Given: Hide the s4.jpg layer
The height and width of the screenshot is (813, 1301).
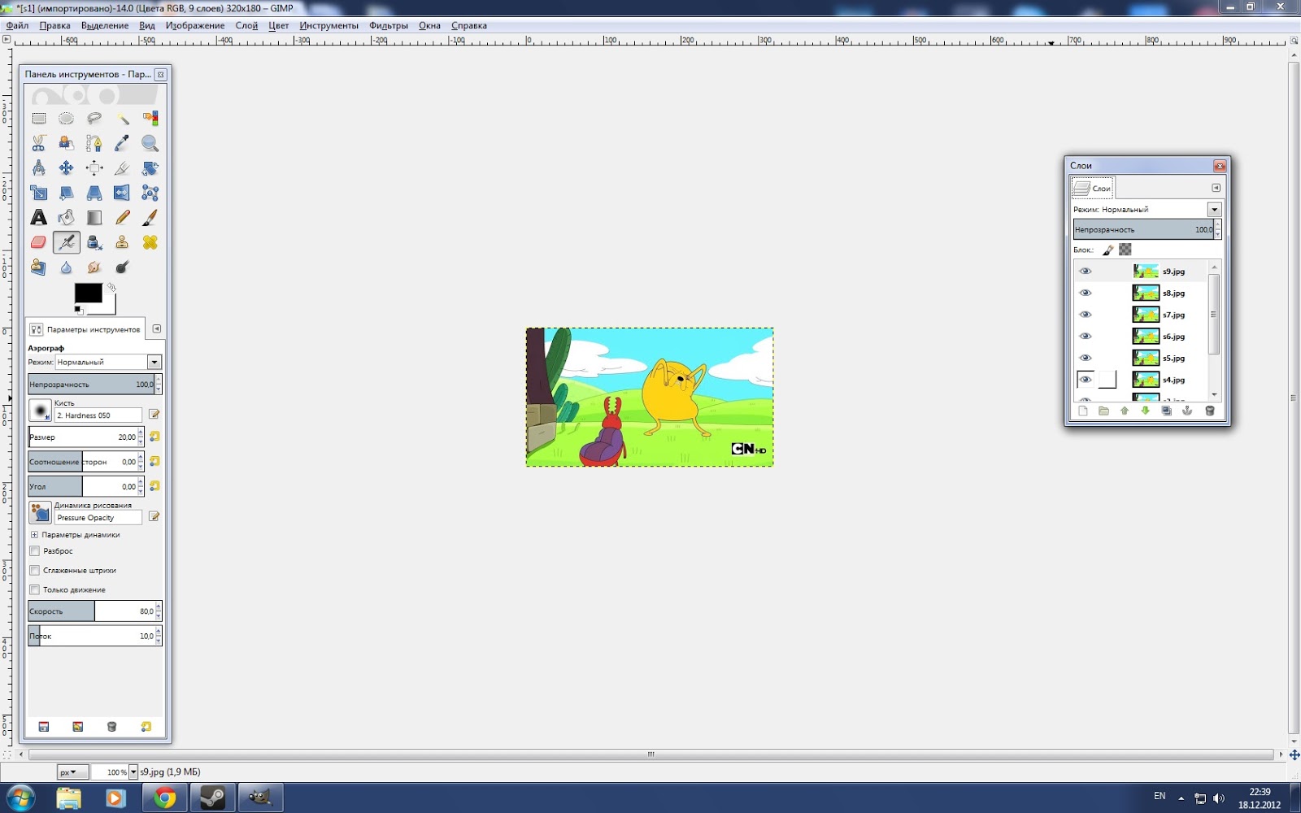Looking at the screenshot, I should pos(1085,380).
